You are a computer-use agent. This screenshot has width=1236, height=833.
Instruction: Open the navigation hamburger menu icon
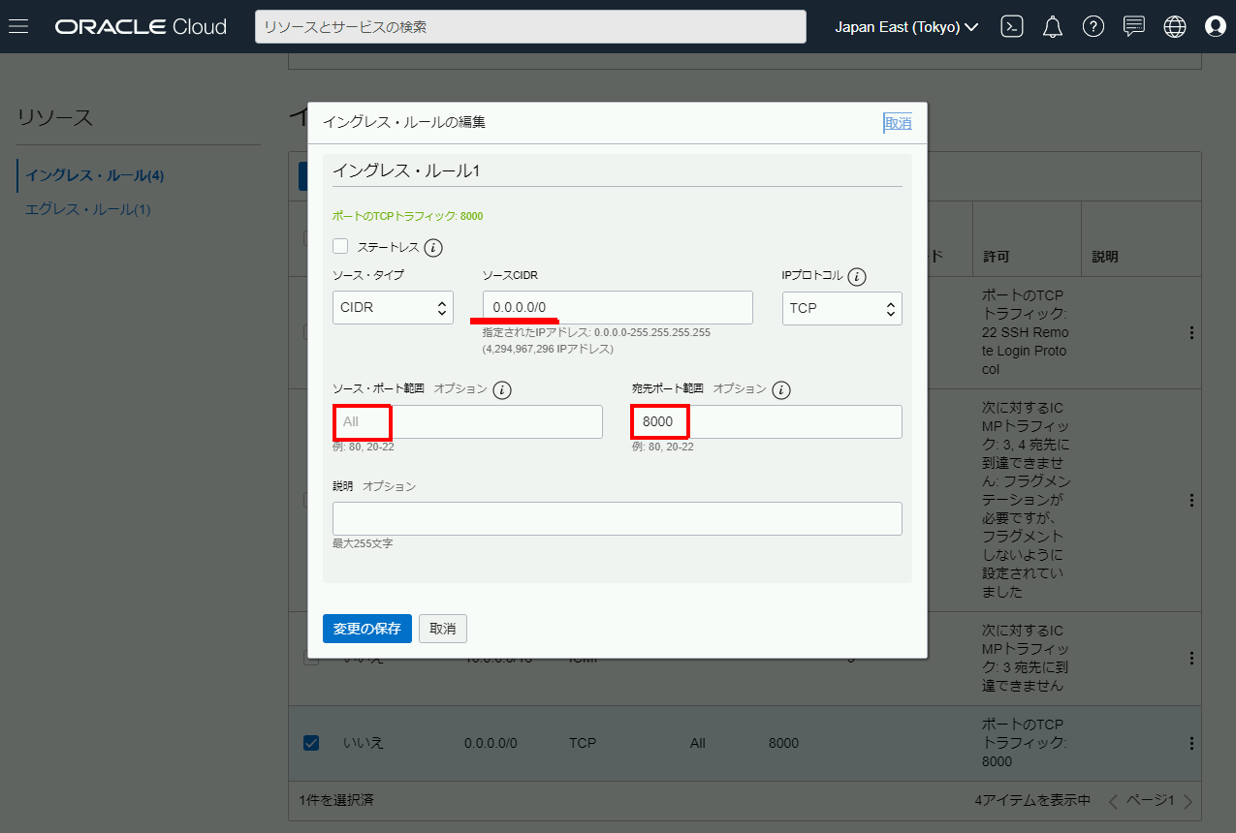click(18, 26)
